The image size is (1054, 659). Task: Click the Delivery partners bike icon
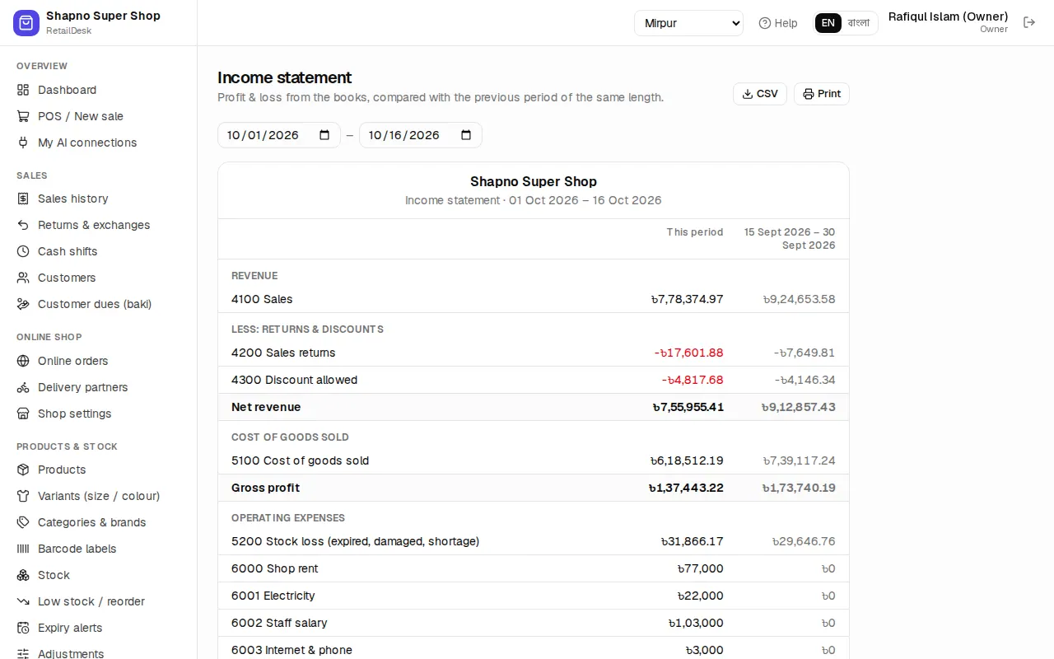23,387
